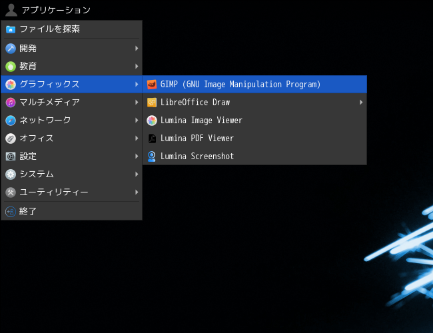Viewport: 433px width, 333px height.
Task: Expand the LibreOffice Draw submenu arrow
Action: pyautogui.click(x=361, y=103)
